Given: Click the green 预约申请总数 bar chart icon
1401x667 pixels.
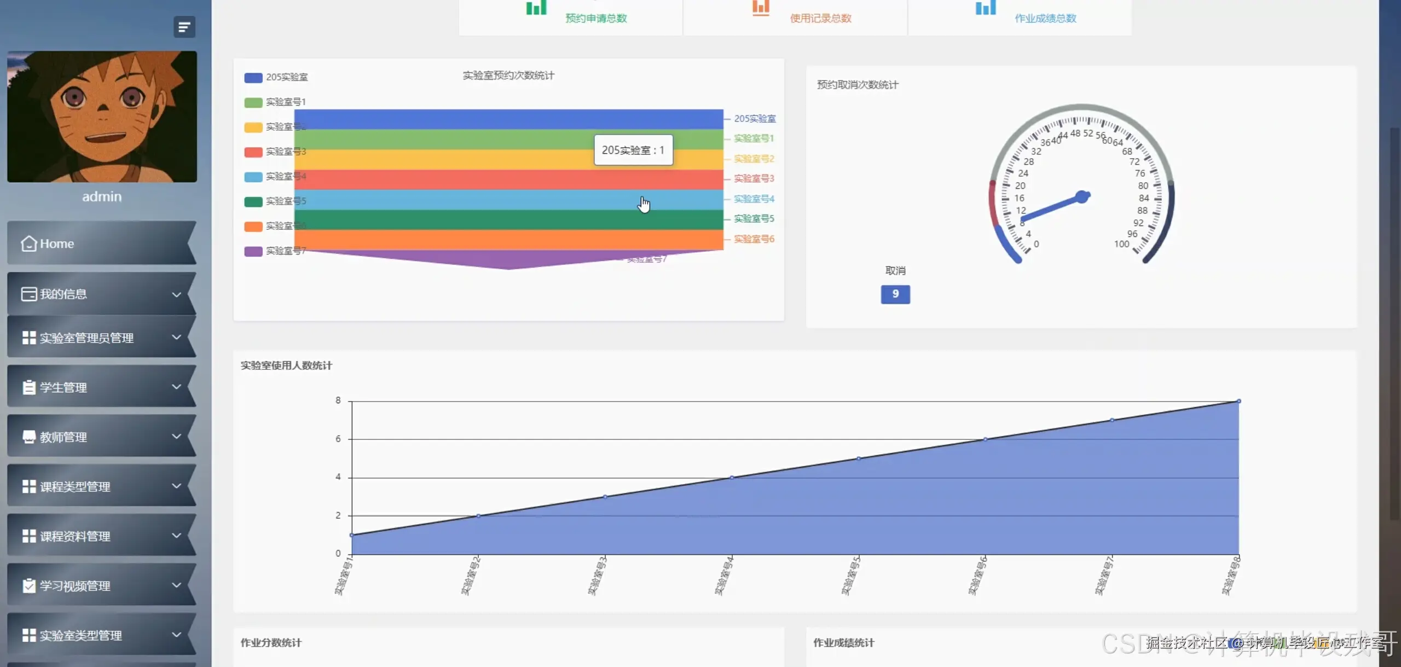Looking at the screenshot, I should [x=536, y=8].
